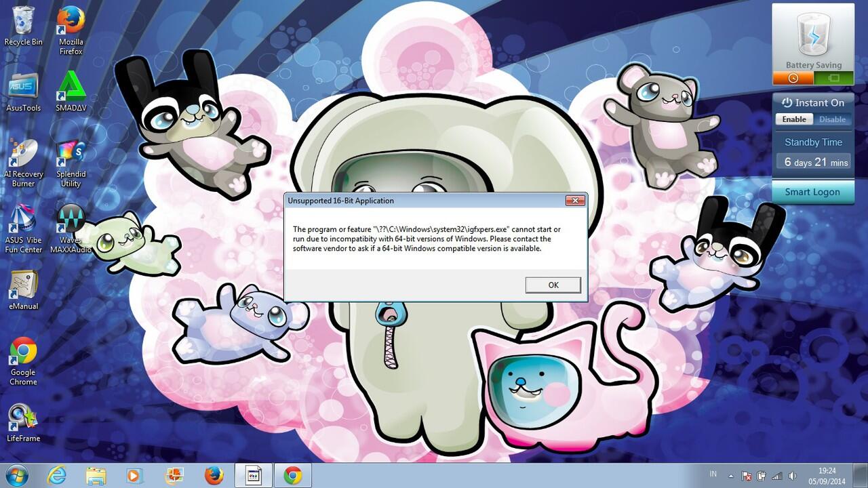Open the network signal tray icon
This screenshot has height=488, width=868.
click(x=776, y=476)
